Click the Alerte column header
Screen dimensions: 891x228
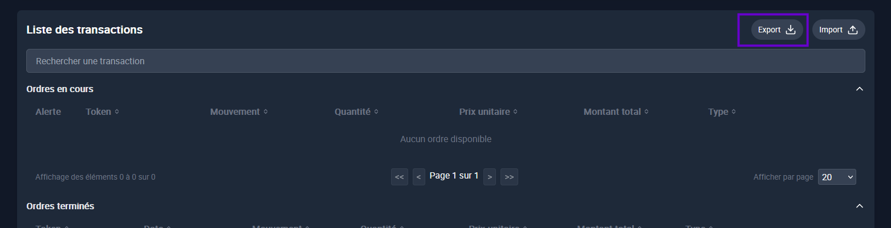tap(48, 111)
